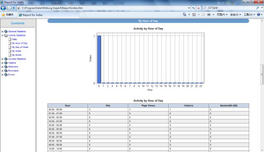Click the 00:00 - 00:59 hour cell
This screenshot has height=152, width=264.
[68, 109]
